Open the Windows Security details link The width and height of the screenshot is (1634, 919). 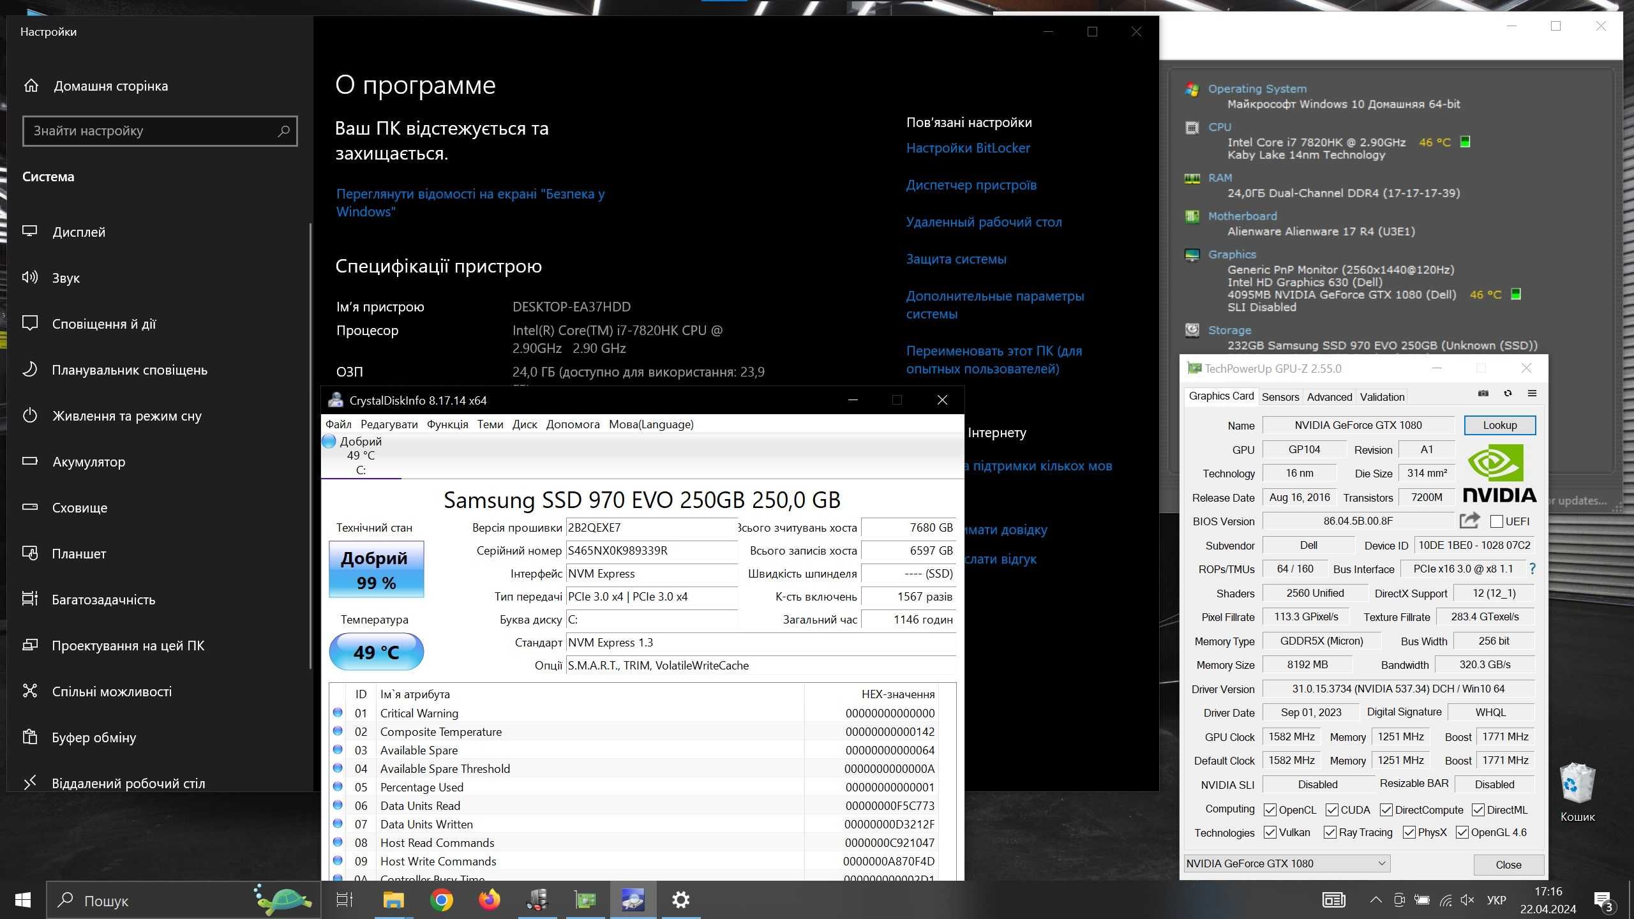click(x=470, y=203)
